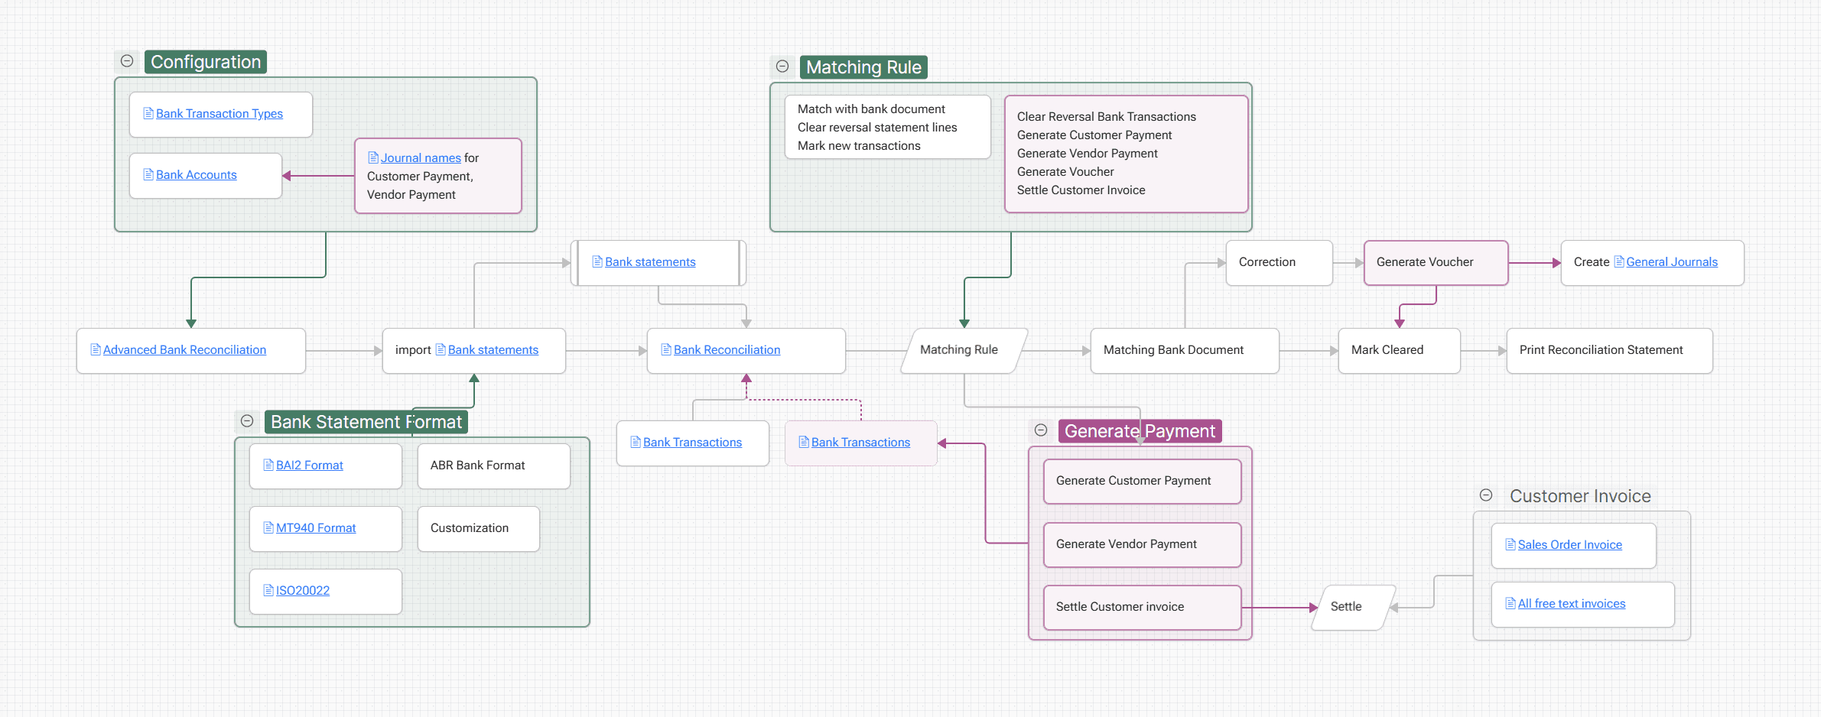Click the Journal names document icon
Screen dimensions: 1821x717
coord(373,157)
